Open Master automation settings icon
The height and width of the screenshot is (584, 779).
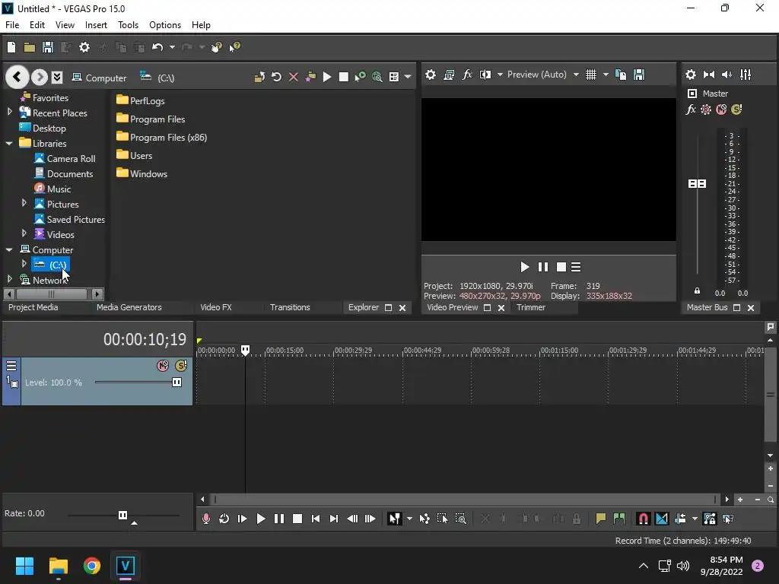point(706,109)
